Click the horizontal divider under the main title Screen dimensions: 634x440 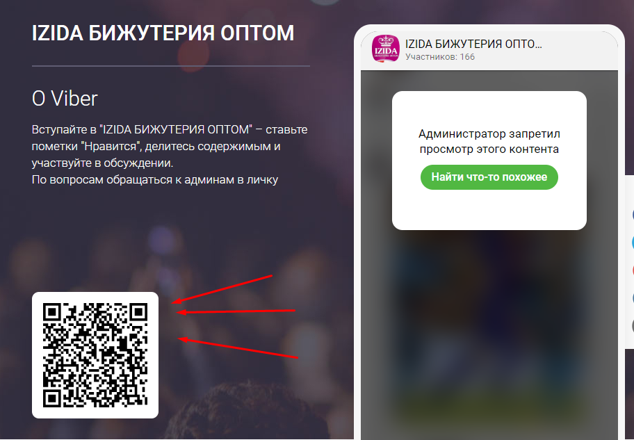(x=171, y=65)
